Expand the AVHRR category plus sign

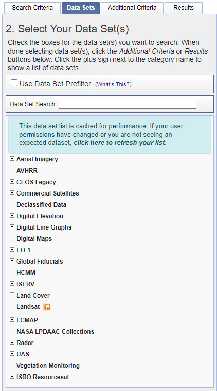click(x=12, y=170)
